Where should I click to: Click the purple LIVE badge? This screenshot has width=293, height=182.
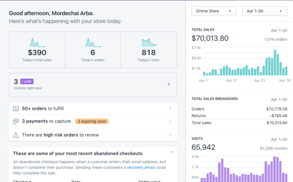pyautogui.click(x=27, y=81)
